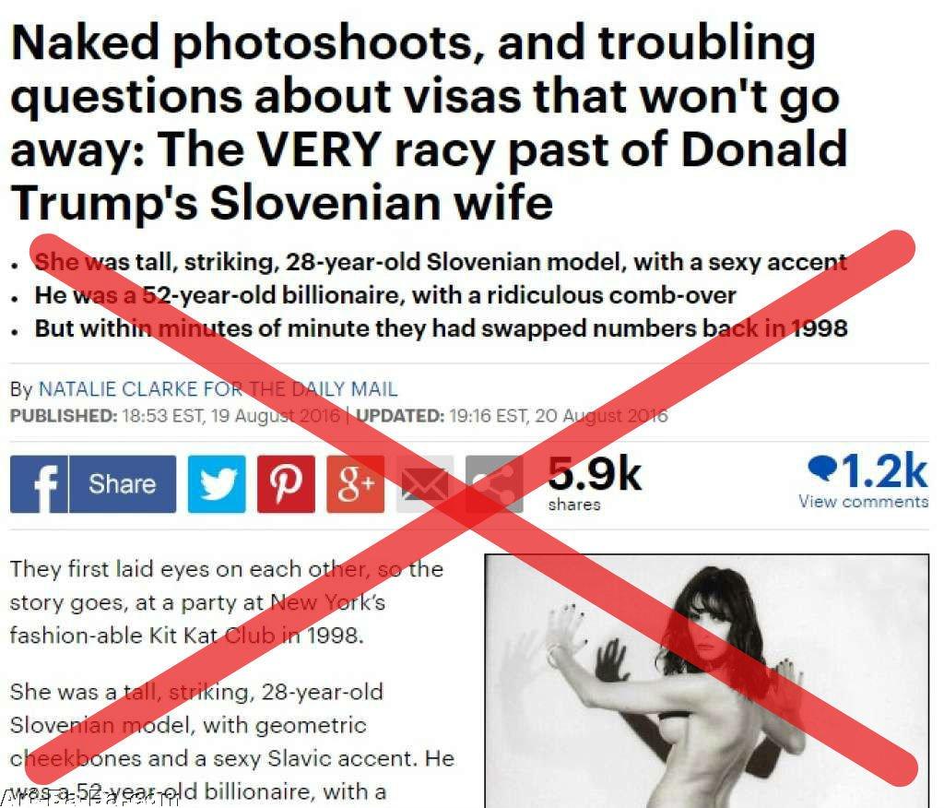Click the Updated 20 August 2016 timestamp
This screenshot has height=808, width=944.
click(x=512, y=416)
